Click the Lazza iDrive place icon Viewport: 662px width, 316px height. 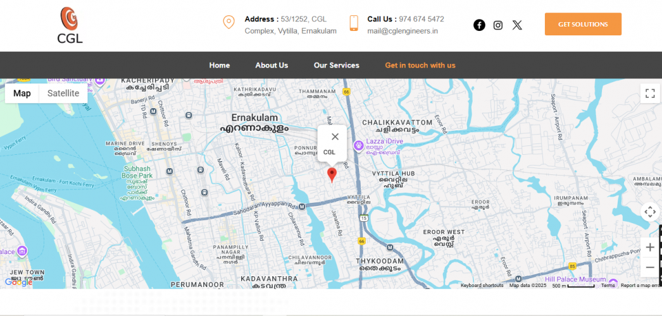click(x=358, y=146)
